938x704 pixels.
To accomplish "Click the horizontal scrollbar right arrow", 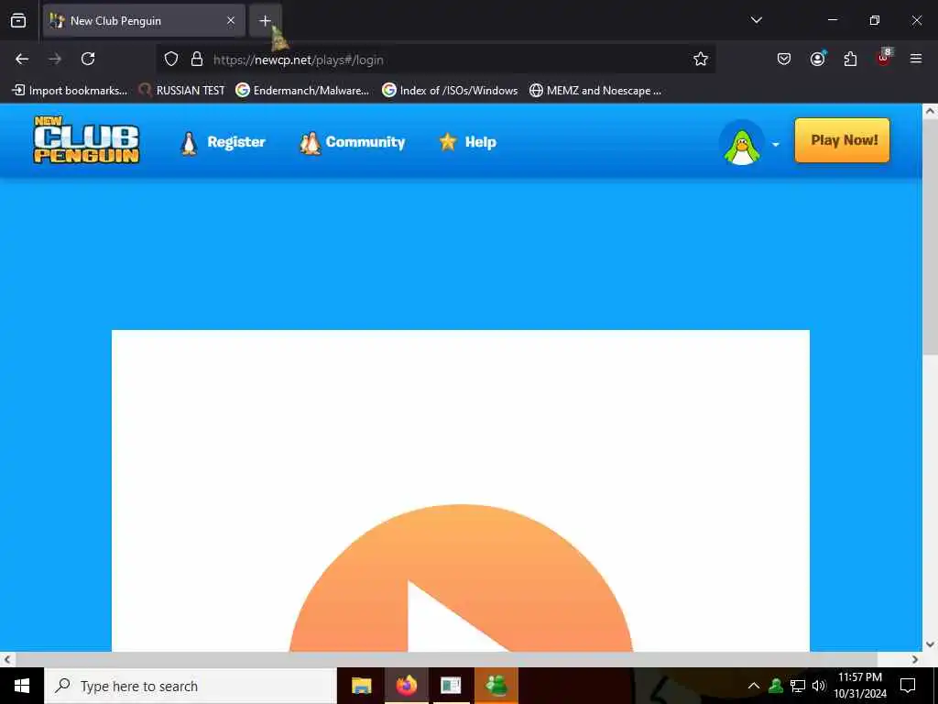I will point(915,659).
